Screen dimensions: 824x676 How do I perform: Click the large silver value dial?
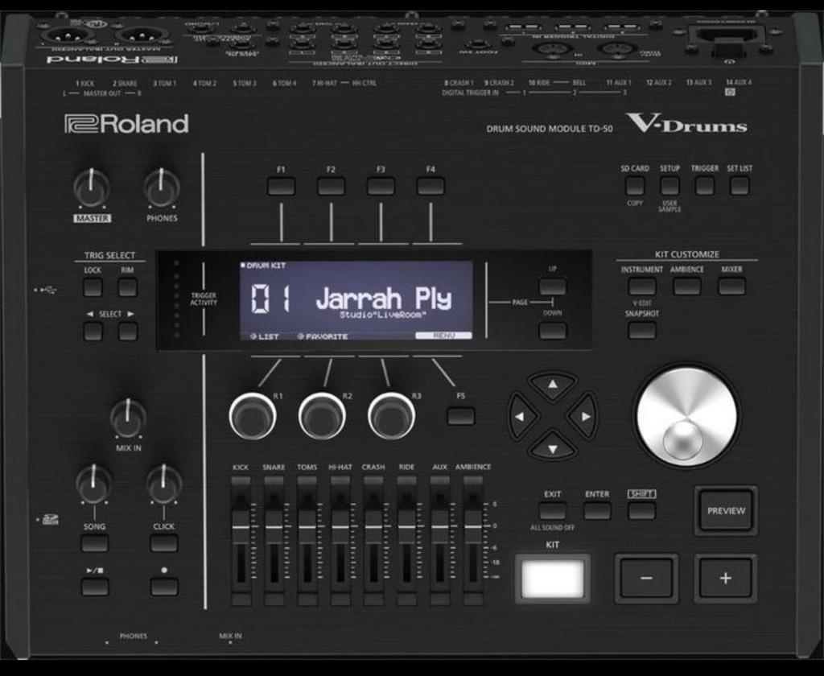(x=686, y=416)
